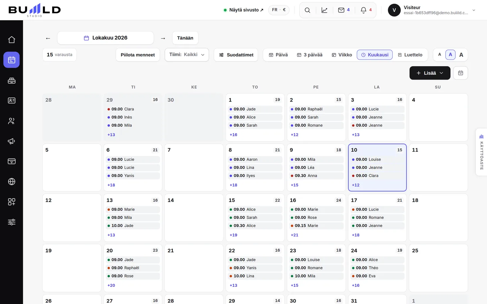The width and height of the screenshot is (487, 304).
Task: Open the Visiteur account menu
Action: (432, 10)
